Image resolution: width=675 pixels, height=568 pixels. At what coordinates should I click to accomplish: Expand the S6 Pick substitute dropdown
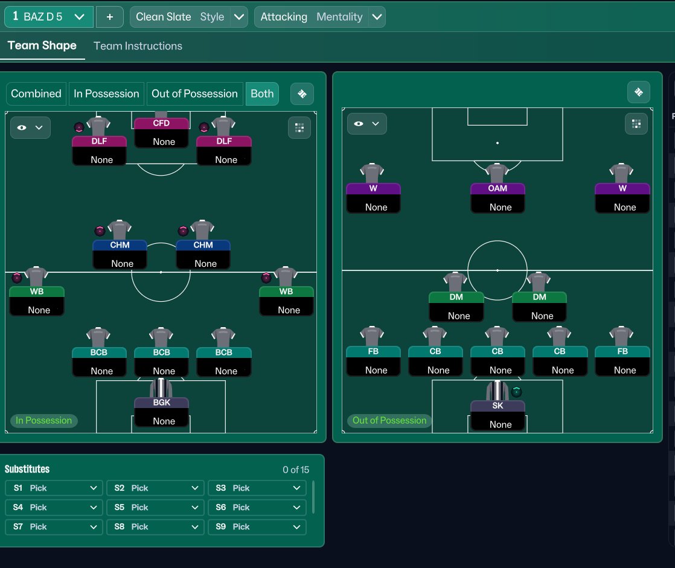pos(257,507)
